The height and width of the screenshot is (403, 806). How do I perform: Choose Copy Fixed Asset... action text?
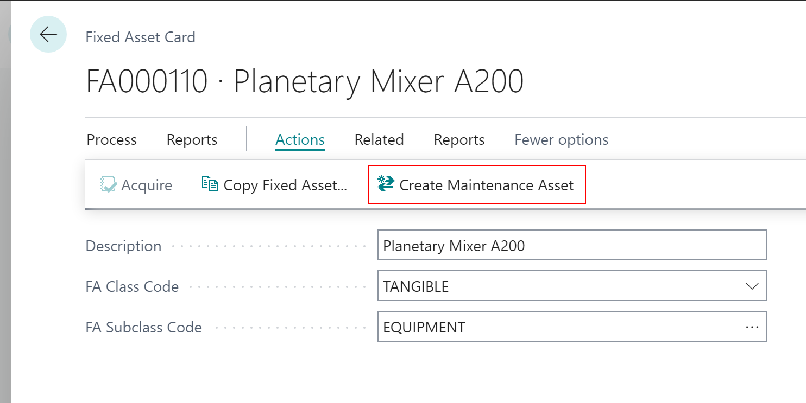[285, 185]
